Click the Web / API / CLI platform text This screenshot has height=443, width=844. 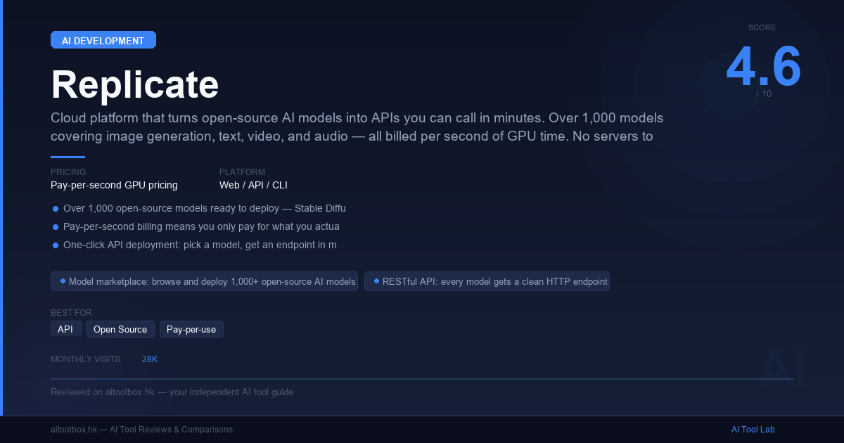coord(253,185)
